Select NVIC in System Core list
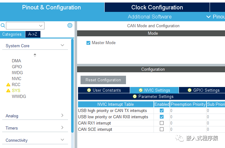Viewport: 225px width, 148px height. [x=17, y=79]
